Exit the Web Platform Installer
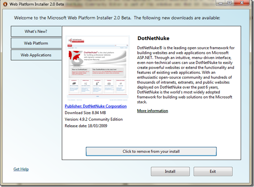The image size is (254, 187). pos(213,171)
